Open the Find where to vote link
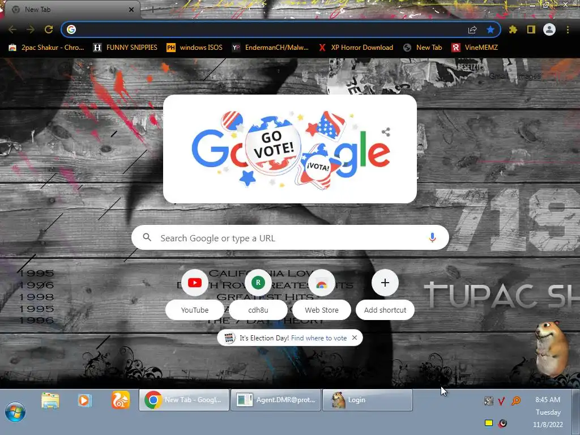Screen dimensions: 580x435 click(319, 338)
